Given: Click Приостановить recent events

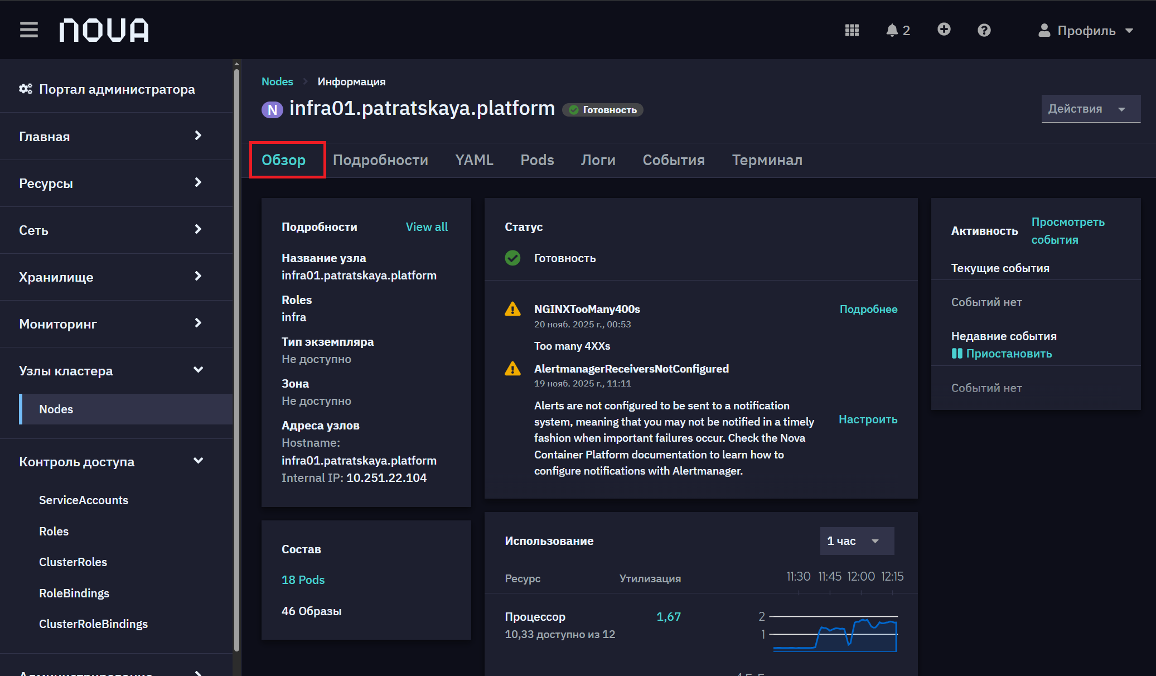Looking at the screenshot, I should [1009, 353].
